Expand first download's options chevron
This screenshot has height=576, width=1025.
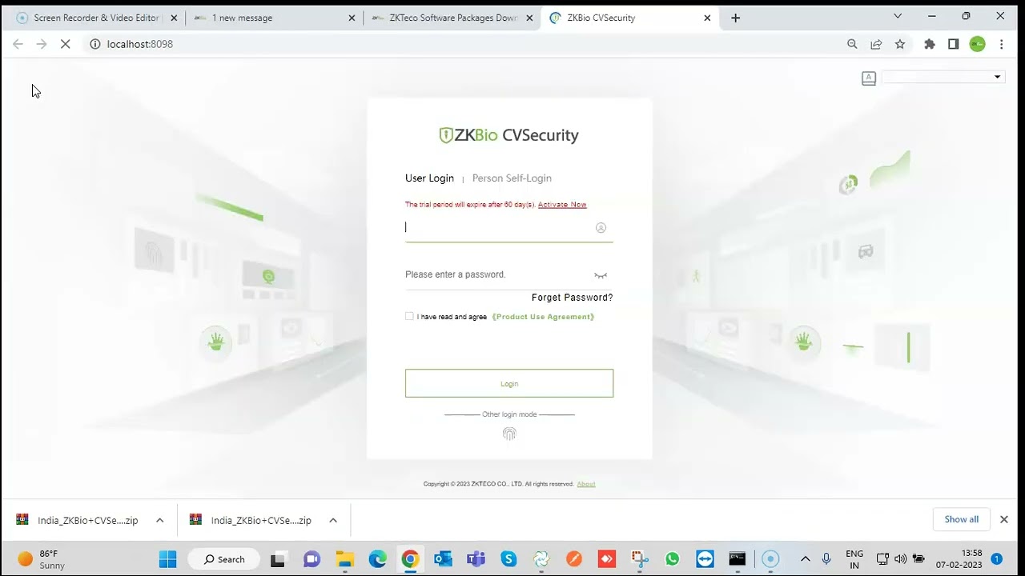159,520
